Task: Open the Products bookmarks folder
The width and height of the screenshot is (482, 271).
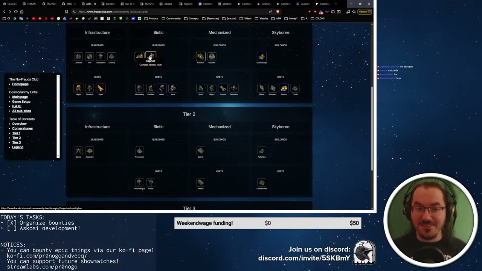Action: click(x=151, y=18)
